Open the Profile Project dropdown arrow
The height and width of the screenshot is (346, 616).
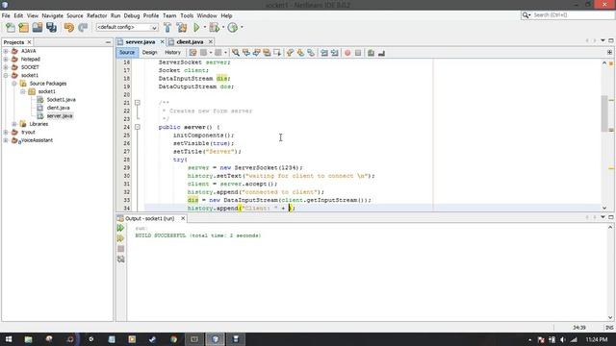click(242, 28)
